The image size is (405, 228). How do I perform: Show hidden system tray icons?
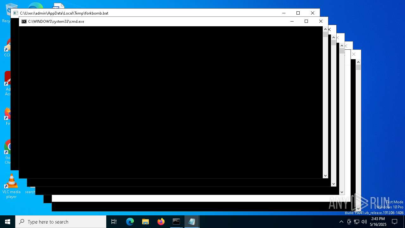pos(341,222)
